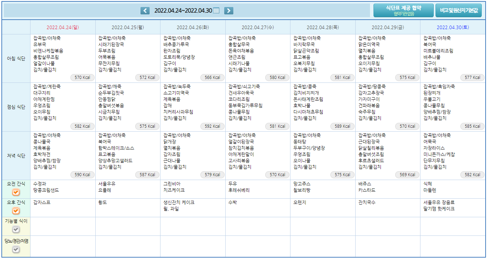
Task: Click the 마들렌 snack entry
Action: (x=430, y=190)
